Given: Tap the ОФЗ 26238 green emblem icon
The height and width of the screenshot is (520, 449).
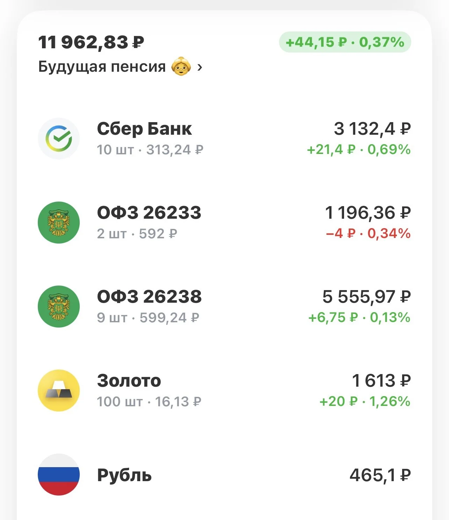Looking at the screenshot, I should tap(59, 307).
